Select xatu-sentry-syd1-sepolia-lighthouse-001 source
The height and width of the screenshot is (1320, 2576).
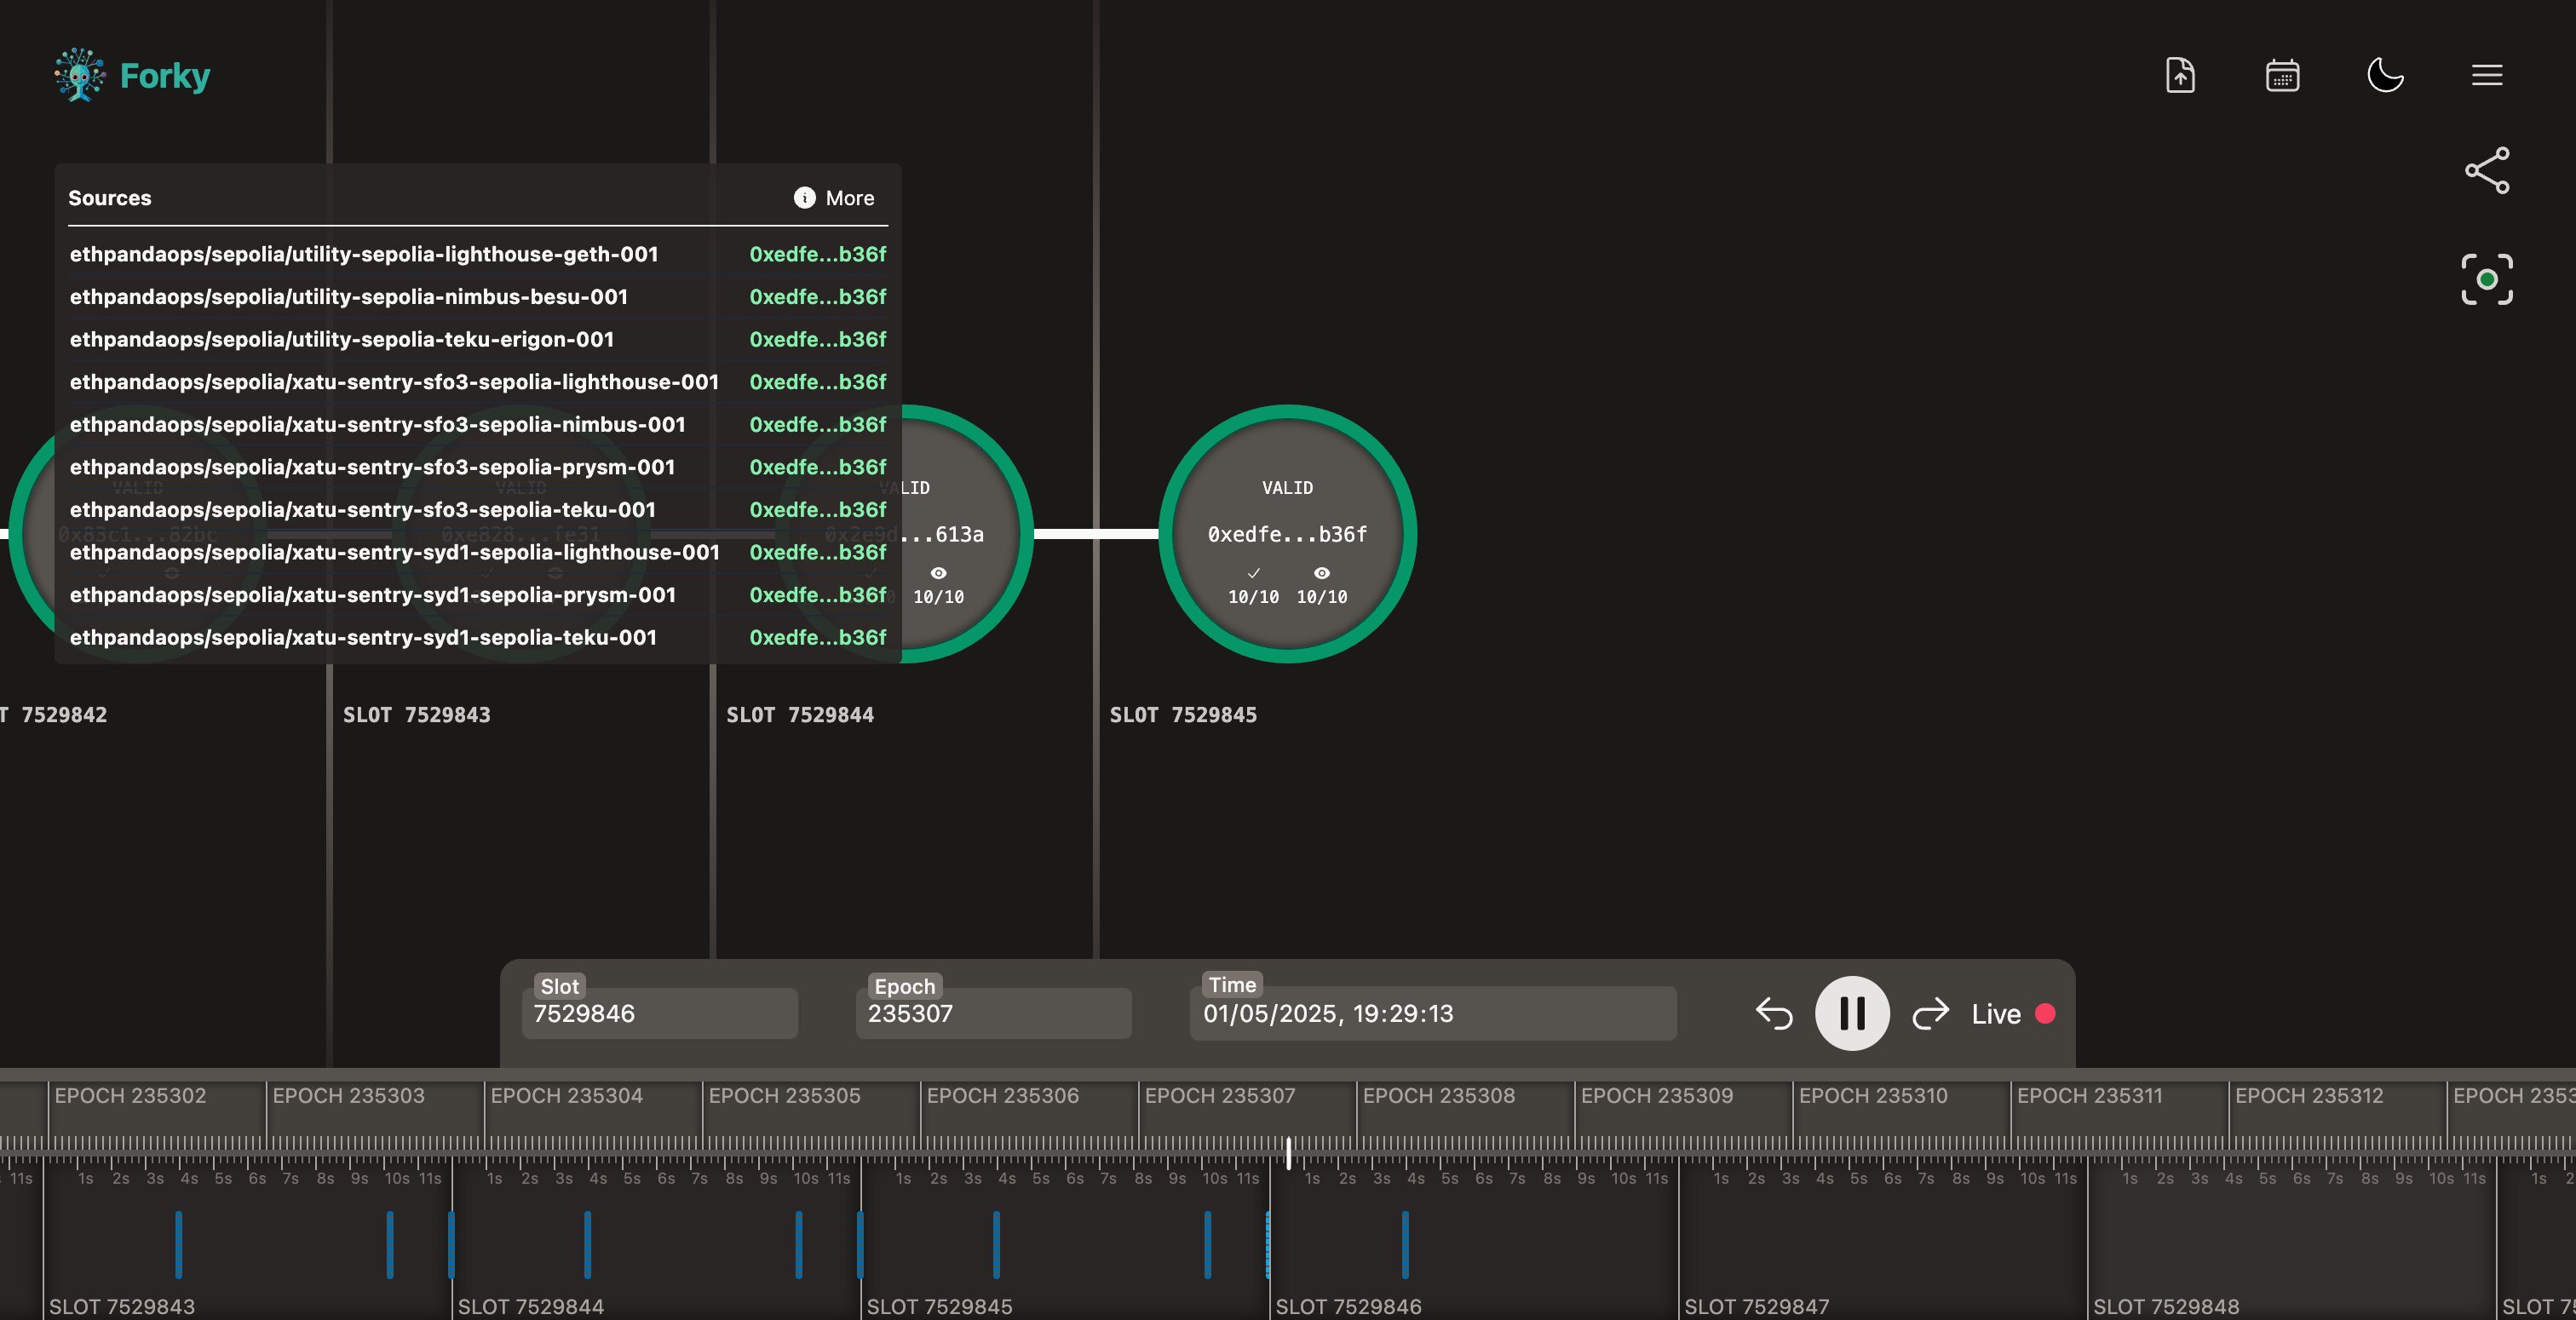[478, 553]
